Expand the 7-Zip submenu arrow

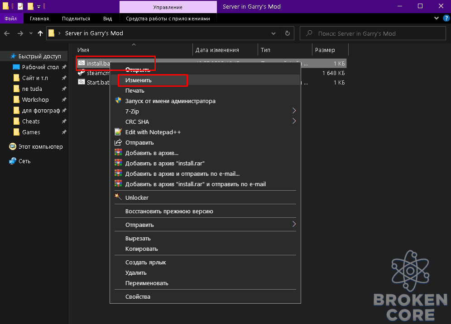tap(294, 111)
